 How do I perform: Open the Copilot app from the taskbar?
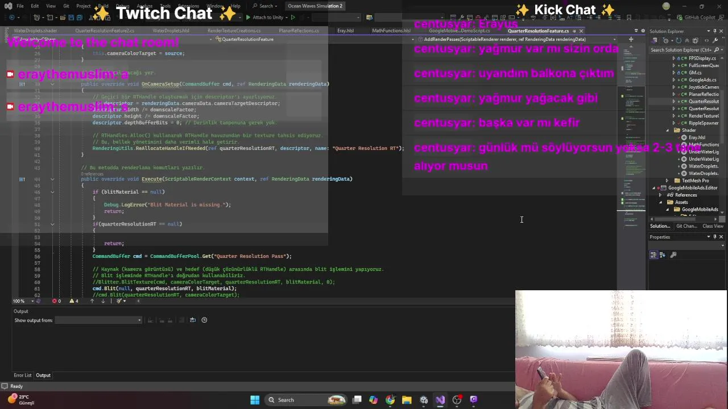tap(373, 400)
